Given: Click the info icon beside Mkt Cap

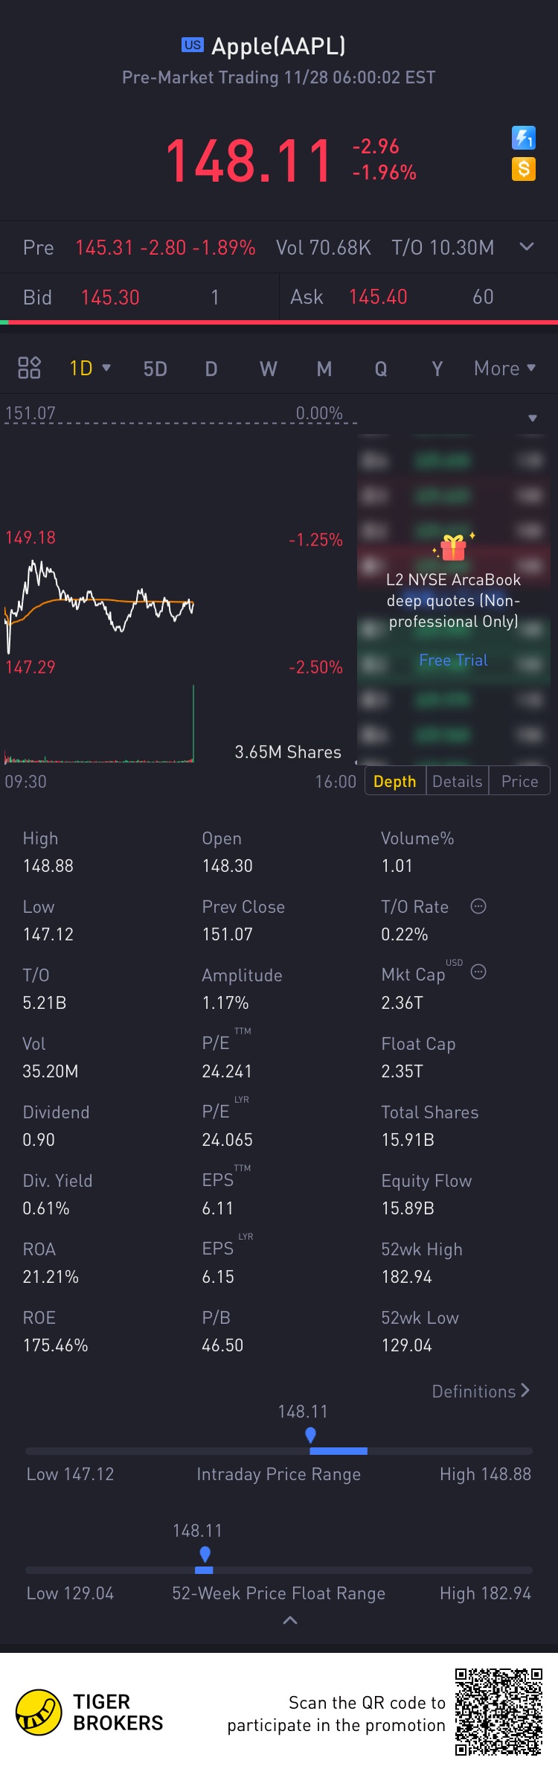Looking at the screenshot, I should coord(478,972).
